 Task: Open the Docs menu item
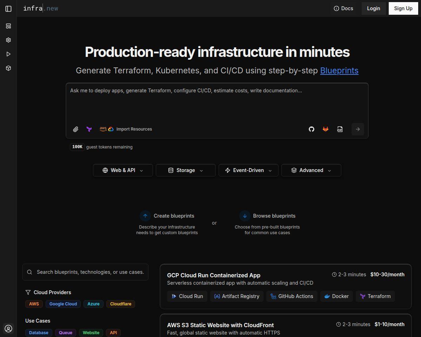[343, 8]
